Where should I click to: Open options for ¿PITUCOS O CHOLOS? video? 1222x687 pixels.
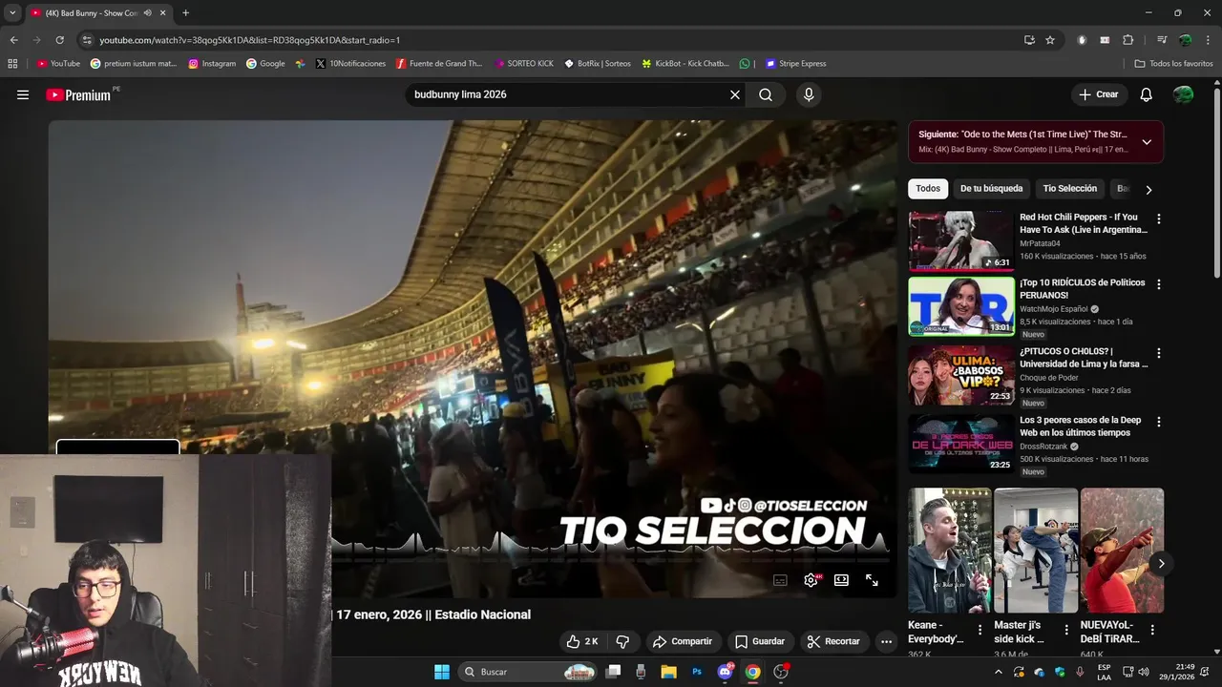(1159, 353)
